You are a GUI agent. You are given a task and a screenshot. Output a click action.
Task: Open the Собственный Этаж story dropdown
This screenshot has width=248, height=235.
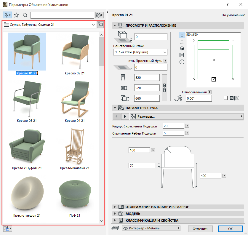[140, 52]
